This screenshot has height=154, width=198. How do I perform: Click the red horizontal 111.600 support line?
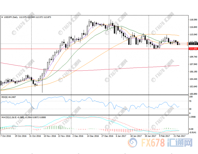tap(94, 49)
